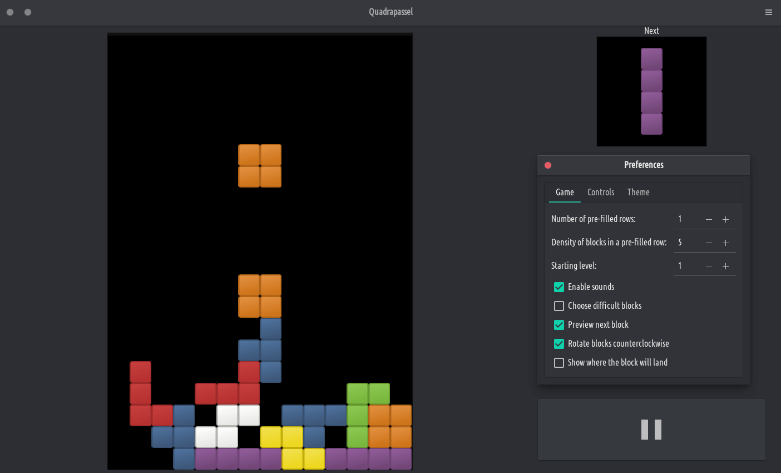
Task: Decrease density of blocks in pre-filled row
Action: click(709, 243)
